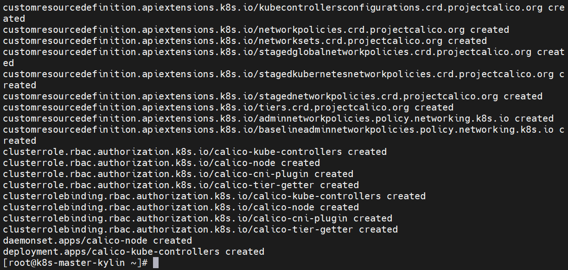Screen dimensions: 568x270
Task: Select the clusterrole calico-kube-controllers created line
Action: pos(195,152)
